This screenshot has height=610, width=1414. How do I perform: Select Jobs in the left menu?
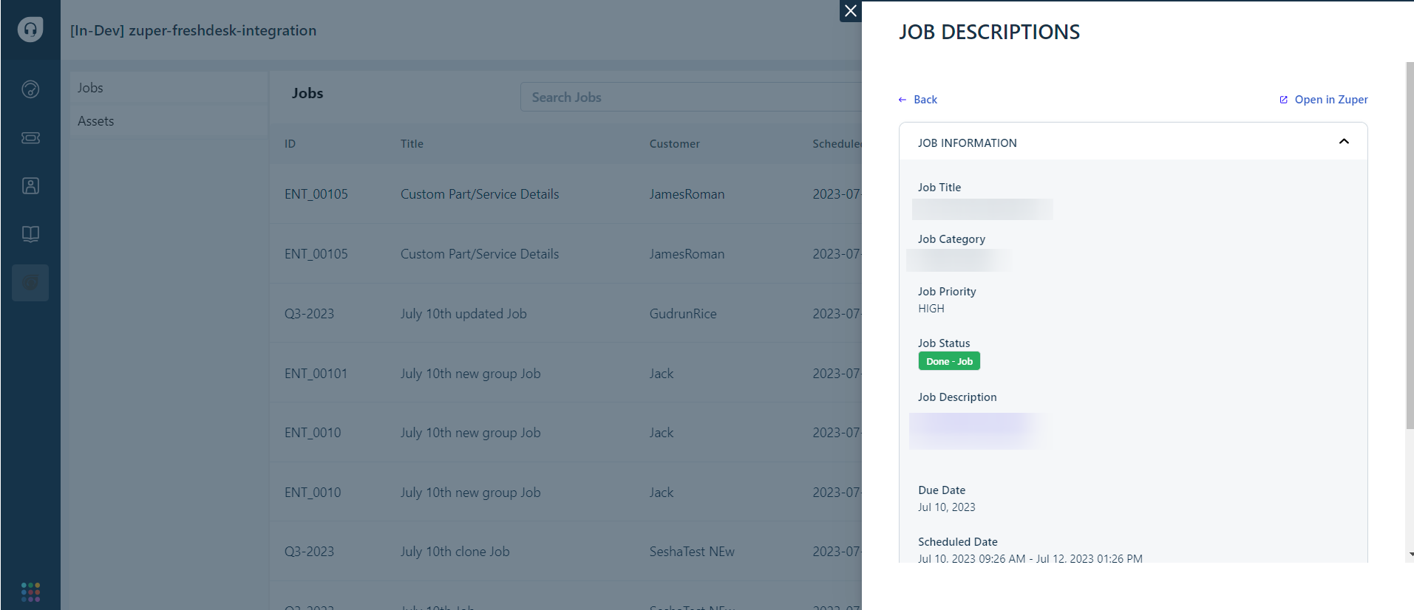(91, 88)
